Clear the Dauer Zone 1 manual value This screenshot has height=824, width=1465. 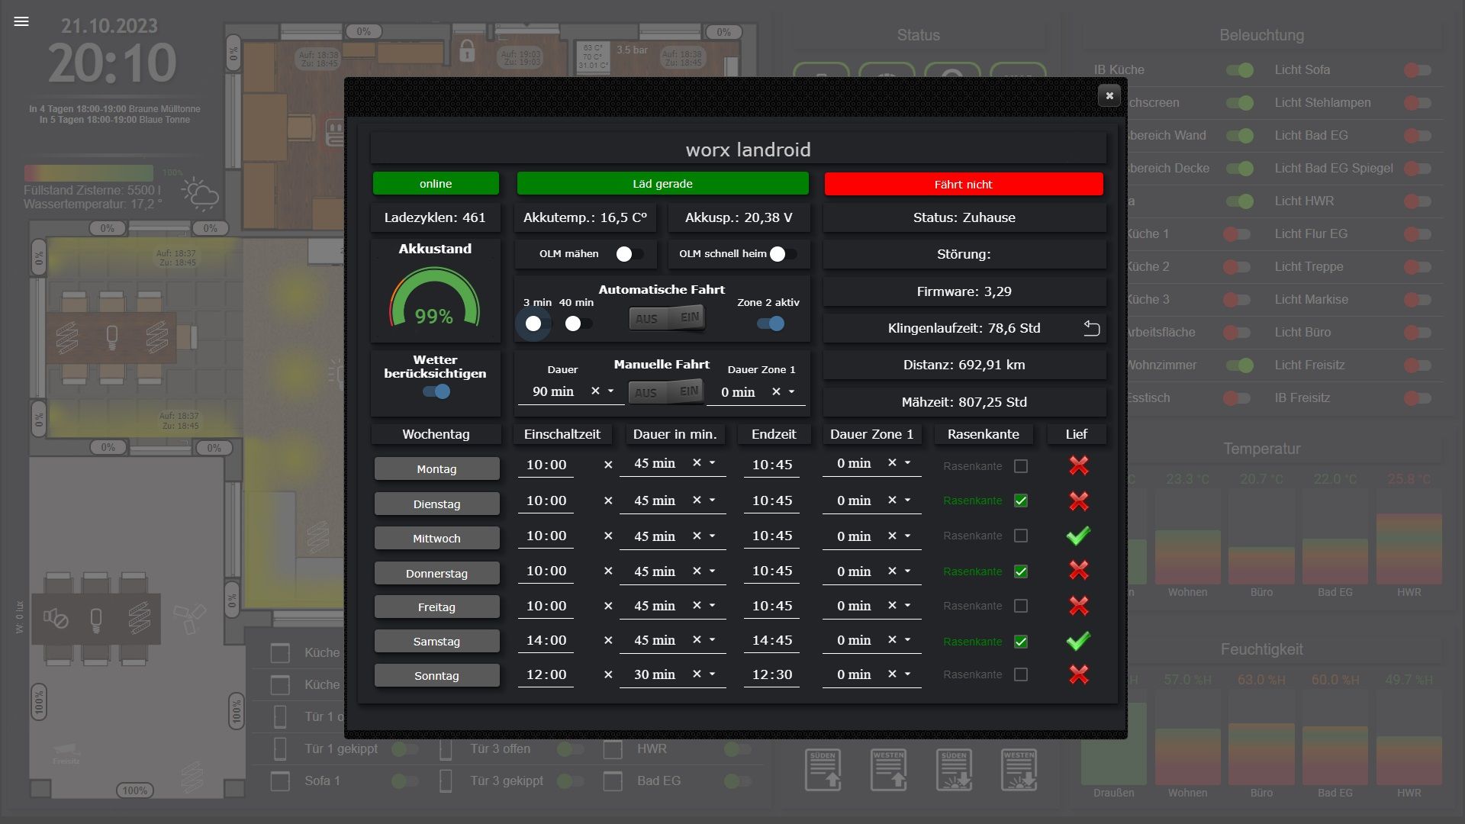776,391
